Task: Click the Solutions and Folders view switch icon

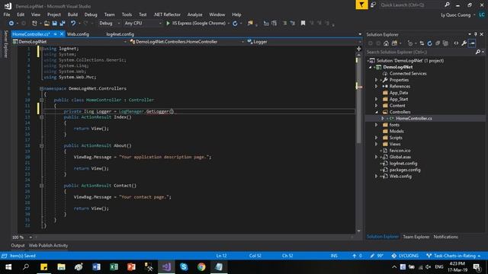Action: point(394,43)
